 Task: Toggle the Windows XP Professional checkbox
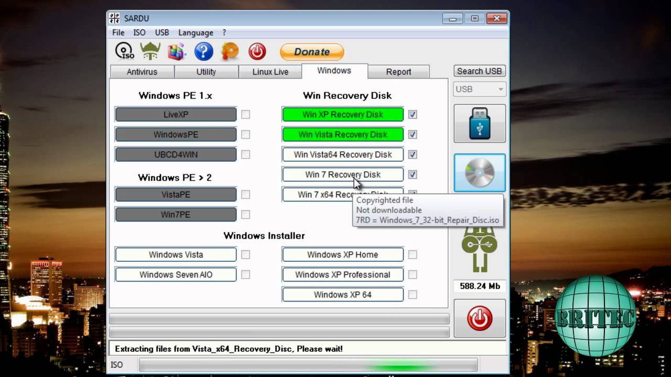(413, 274)
